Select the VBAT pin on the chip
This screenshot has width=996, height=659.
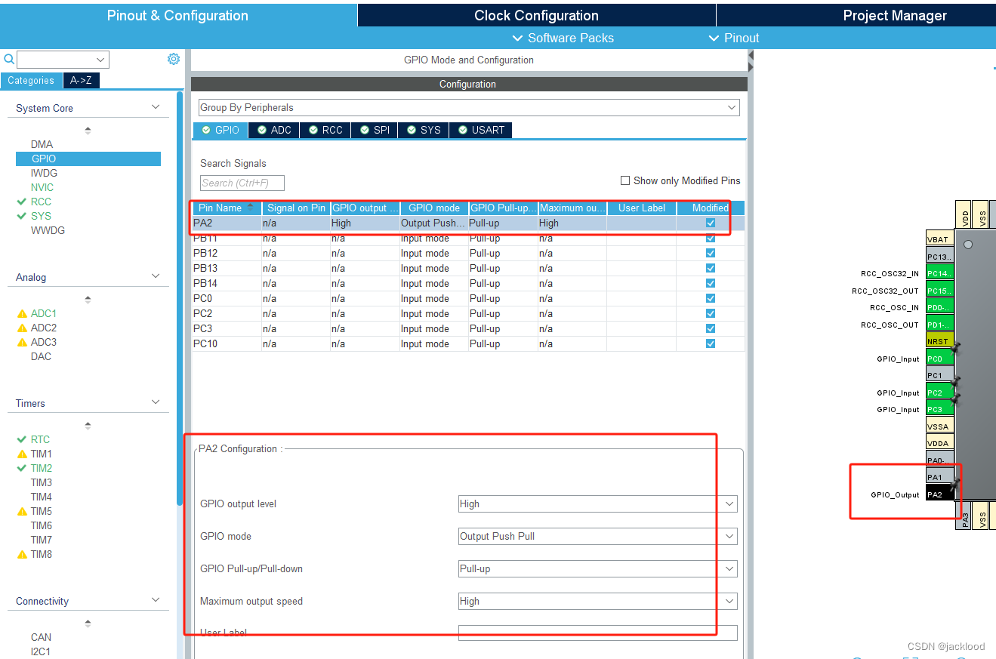pos(939,239)
